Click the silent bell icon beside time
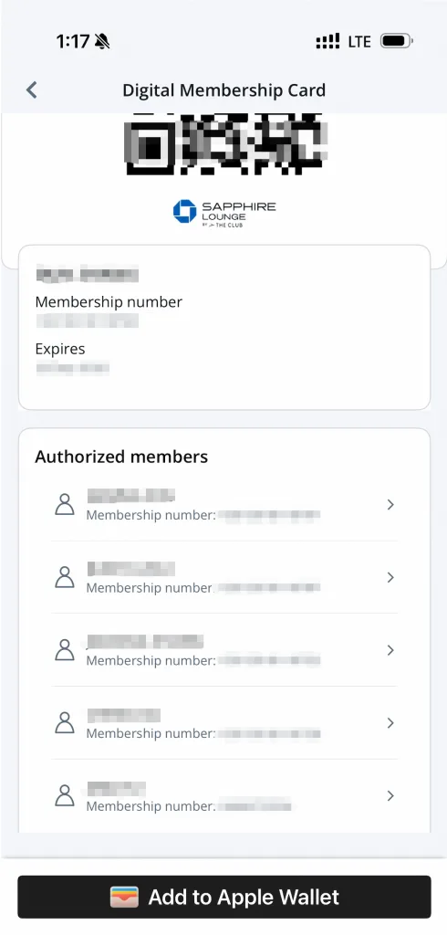The width and height of the screenshot is (447, 935). 102,41
